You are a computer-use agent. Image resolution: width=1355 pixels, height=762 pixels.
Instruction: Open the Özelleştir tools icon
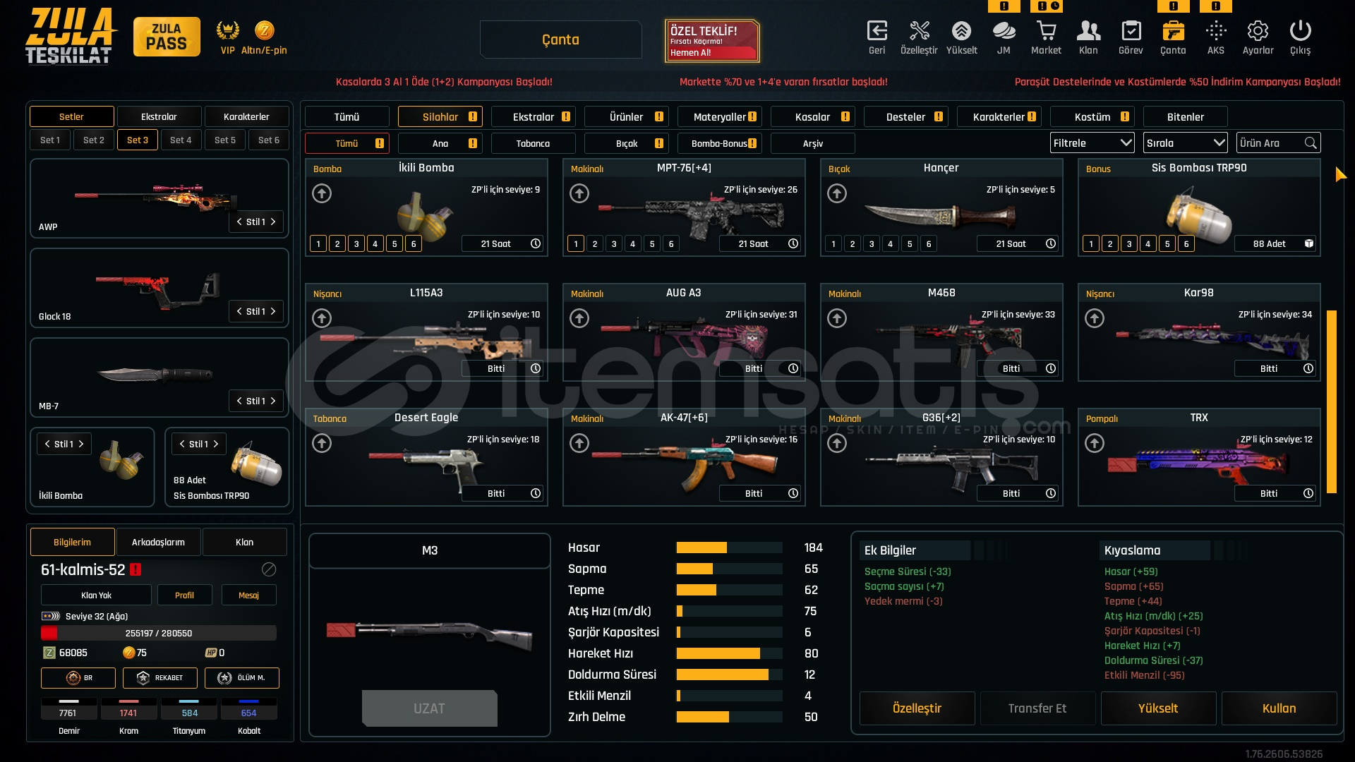tap(919, 31)
